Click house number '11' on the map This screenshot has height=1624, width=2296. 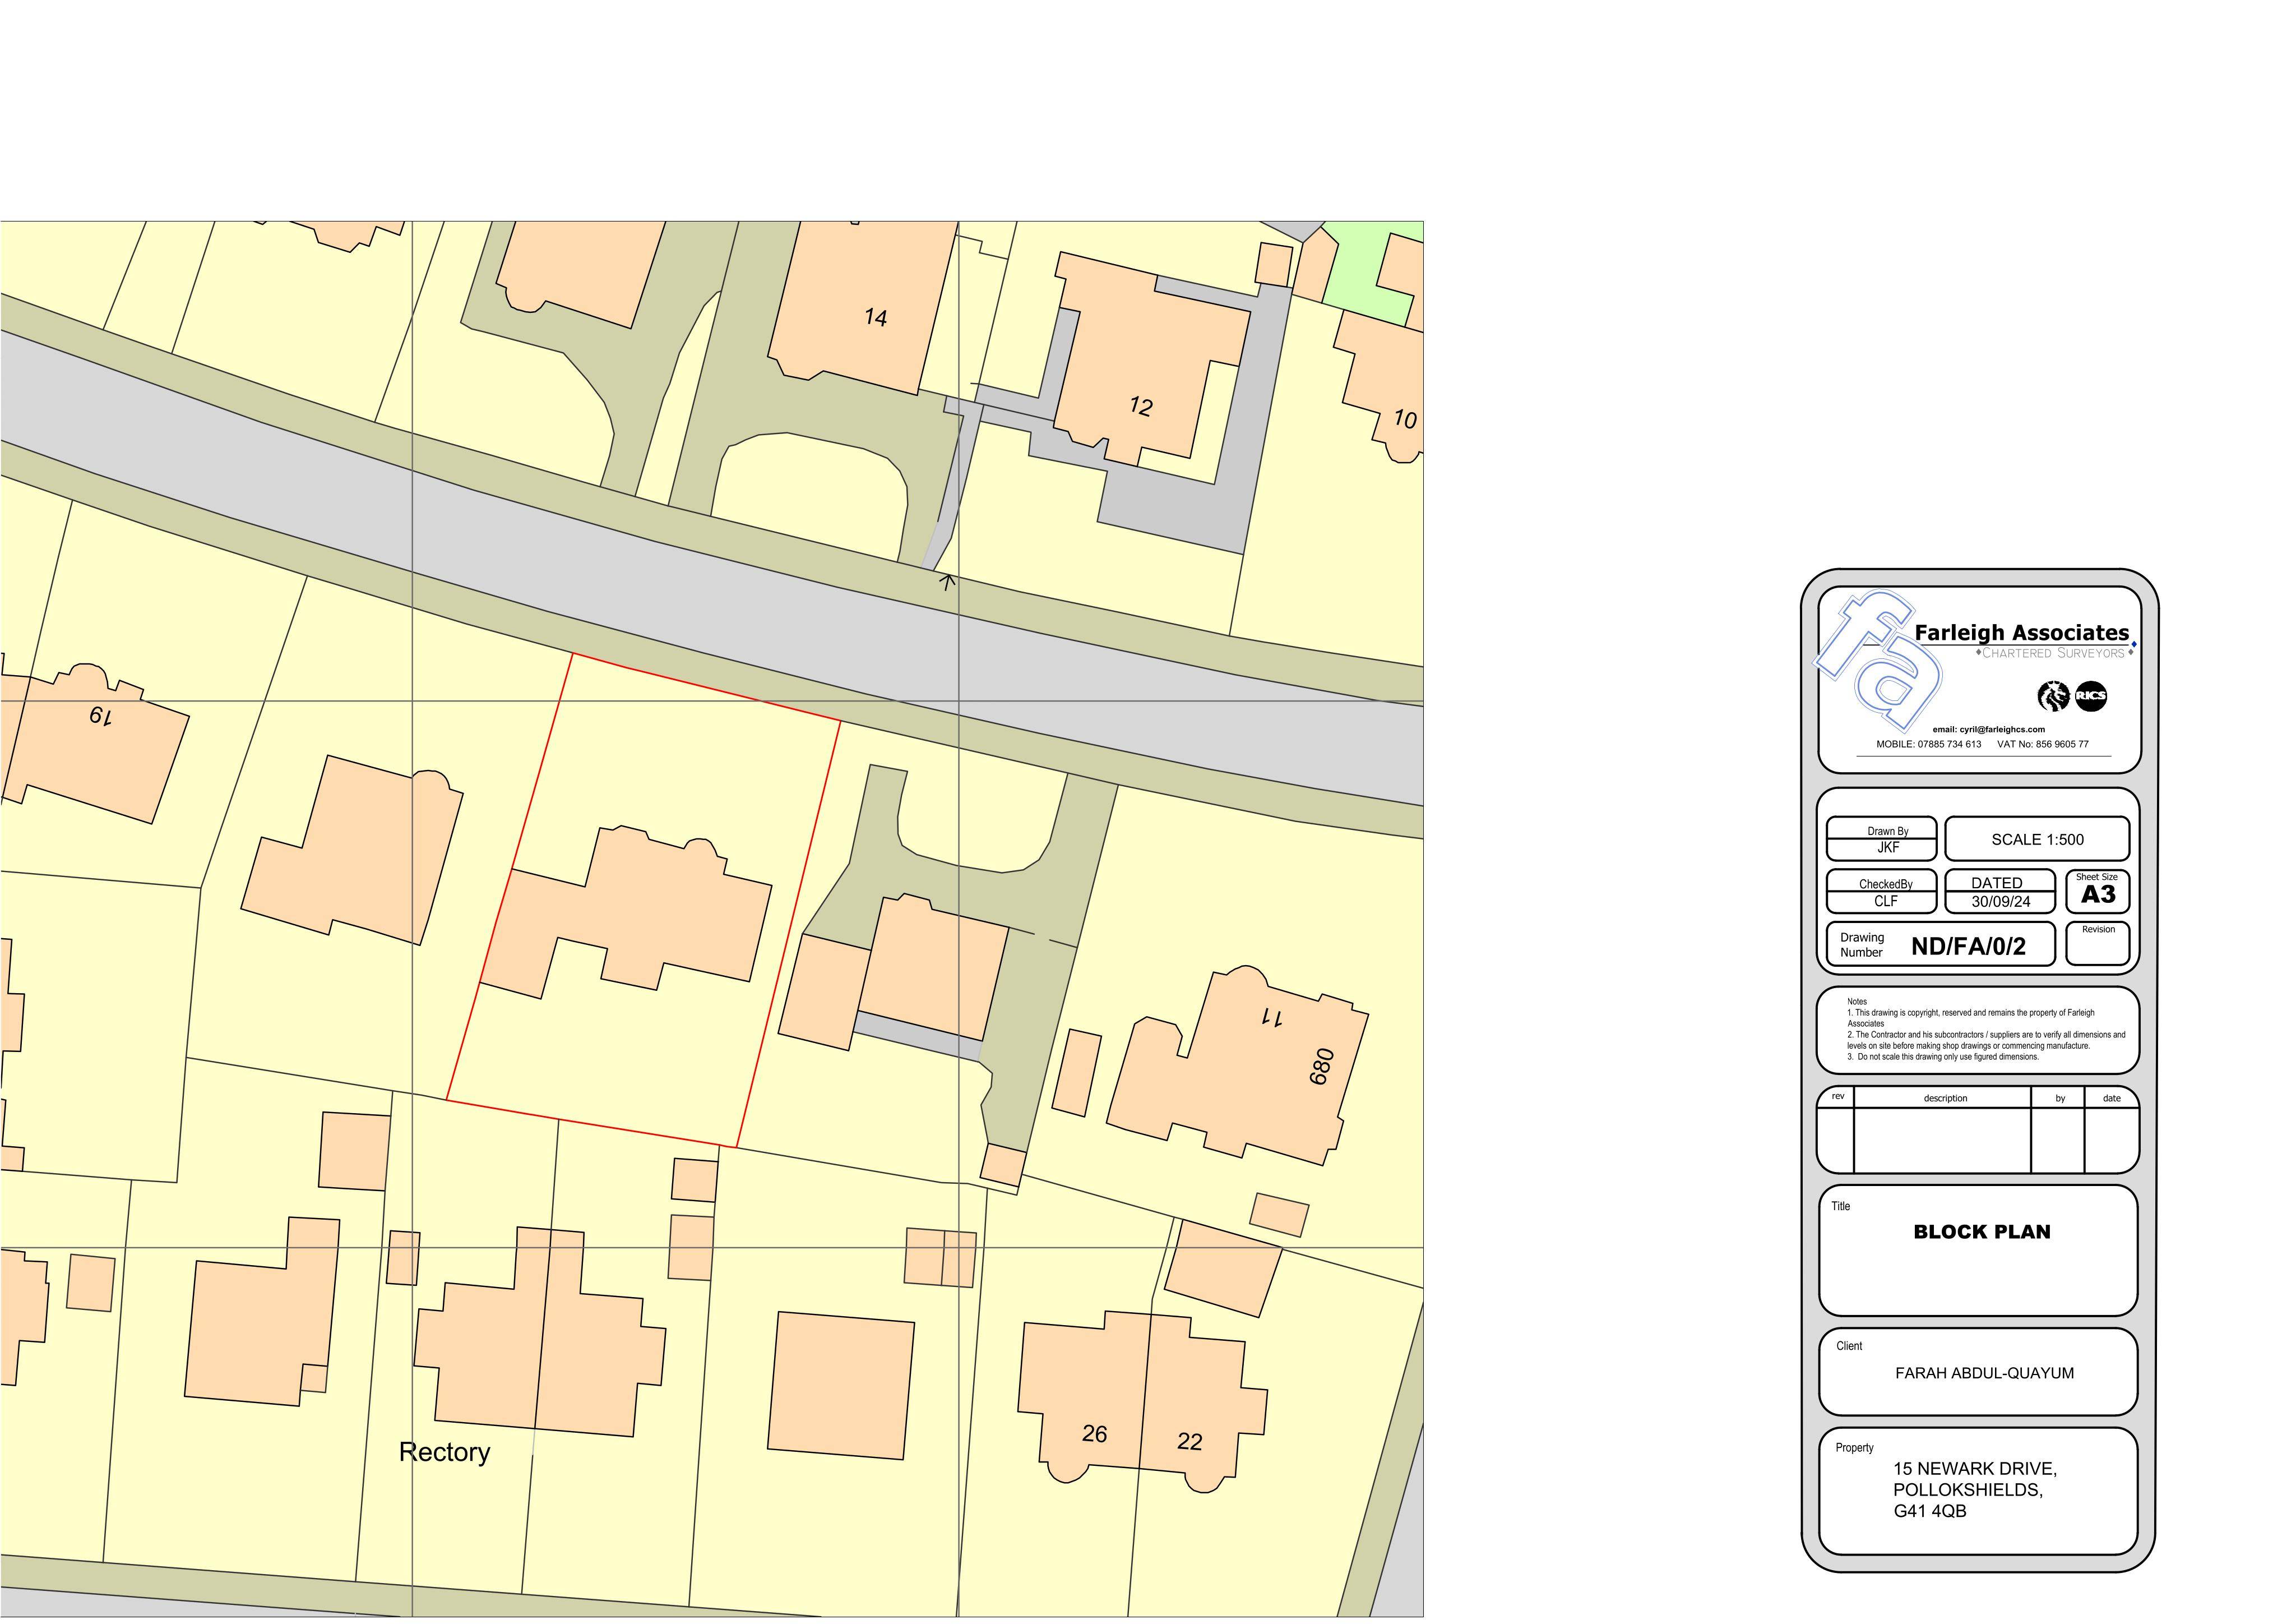1271,1018
